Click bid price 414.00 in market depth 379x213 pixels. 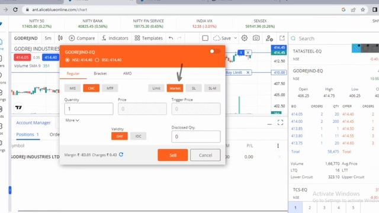click(x=297, y=121)
